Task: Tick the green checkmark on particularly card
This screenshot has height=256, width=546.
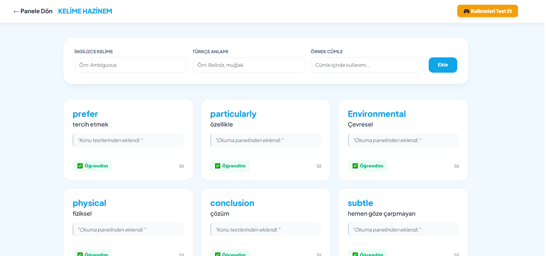Action: coord(218,166)
